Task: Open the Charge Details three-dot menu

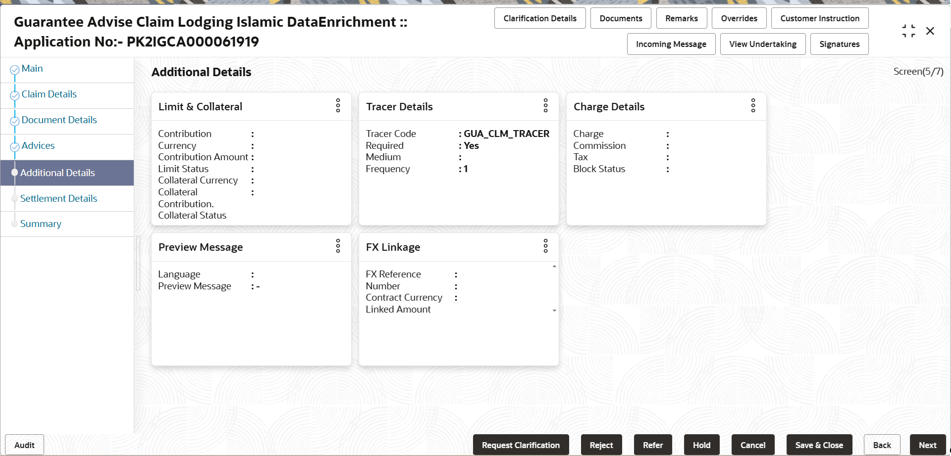Action: coord(753,106)
